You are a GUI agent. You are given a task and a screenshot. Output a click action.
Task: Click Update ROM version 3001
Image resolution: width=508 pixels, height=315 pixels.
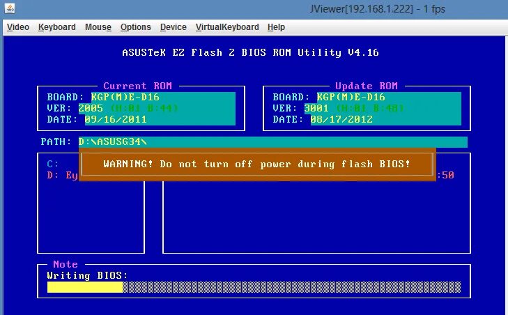pyautogui.click(x=316, y=108)
